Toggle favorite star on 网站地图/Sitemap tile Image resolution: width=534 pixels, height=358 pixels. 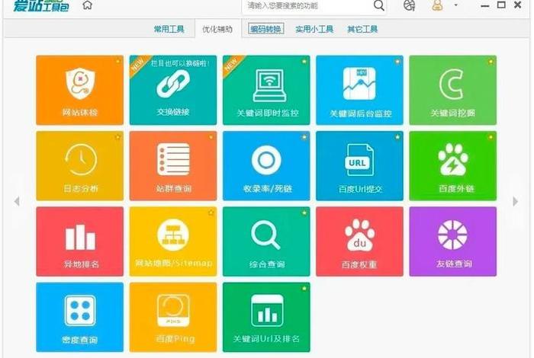tap(211, 213)
